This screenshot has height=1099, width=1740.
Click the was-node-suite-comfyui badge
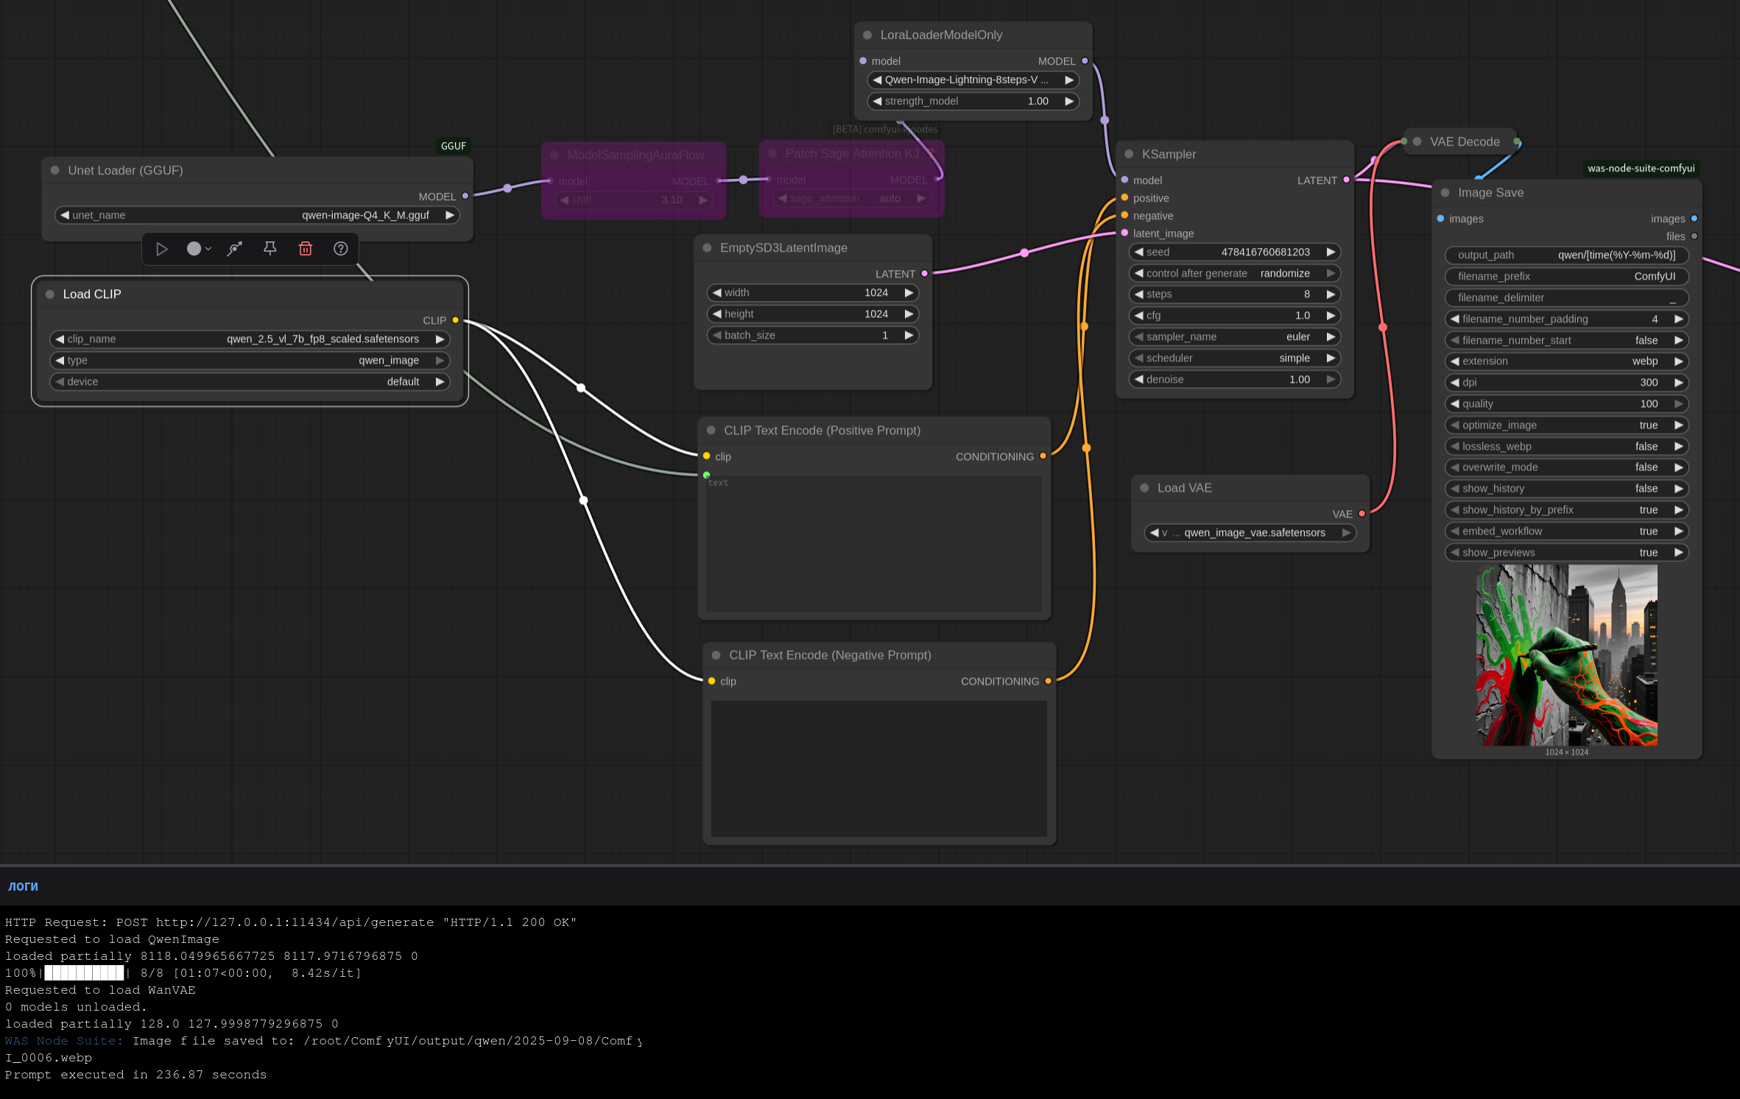[x=1641, y=168]
